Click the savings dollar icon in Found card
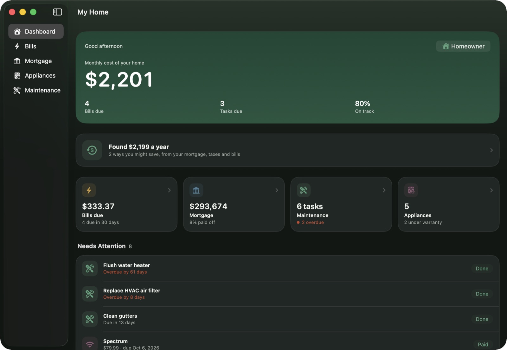507x350 pixels. [x=92, y=150]
